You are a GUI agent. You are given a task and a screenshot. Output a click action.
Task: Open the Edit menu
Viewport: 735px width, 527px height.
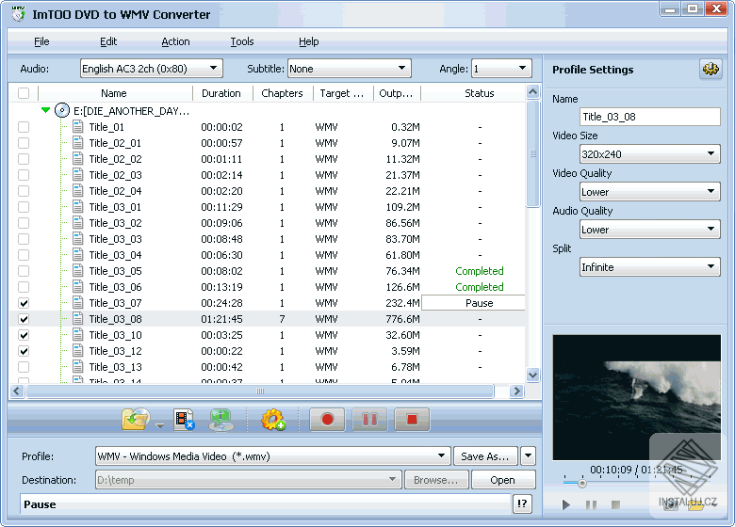tap(108, 41)
